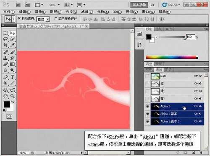Image resolution: width=210 pixels, height=156 pixels.
Task: Show the Red channel visibility
Action: coord(147,84)
